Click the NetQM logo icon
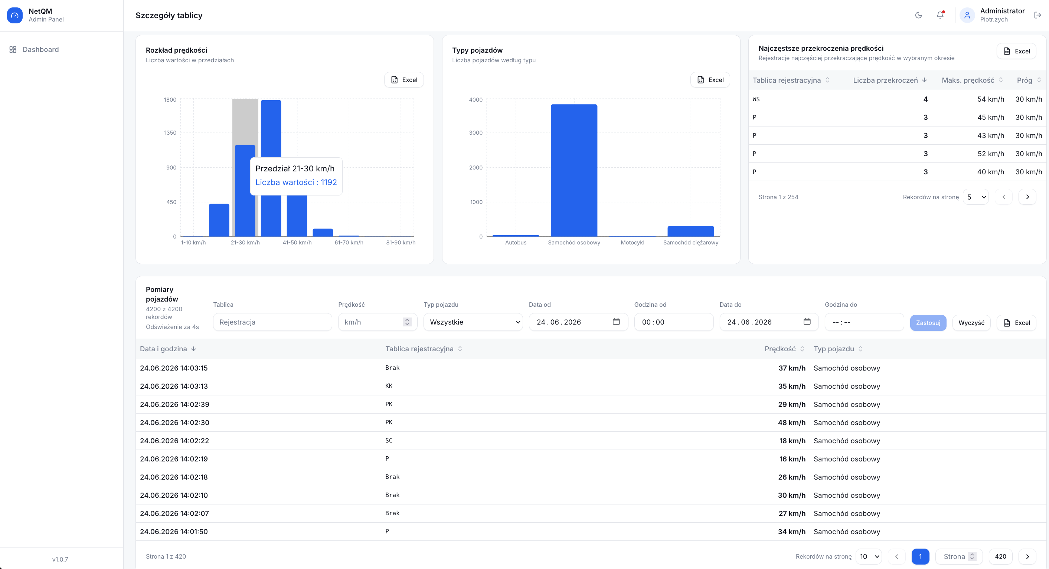The height and width of the screenshot is (569, 1049). coord(14,16)
